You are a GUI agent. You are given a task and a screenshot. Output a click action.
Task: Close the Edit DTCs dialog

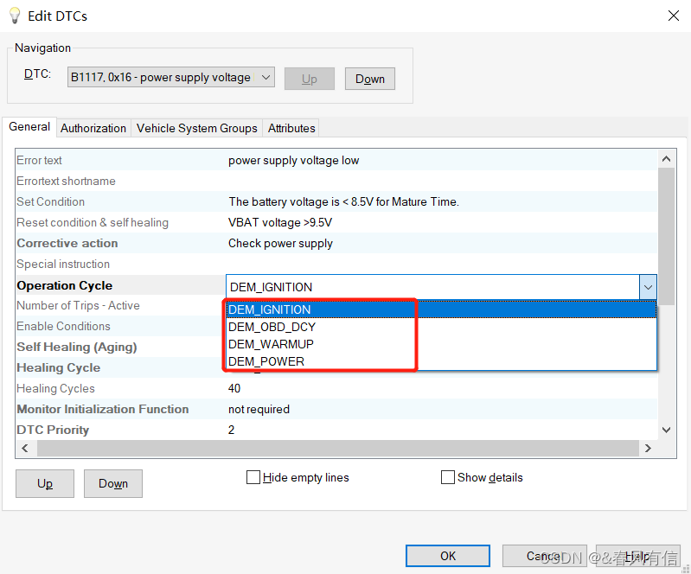(x=673, y=16)
